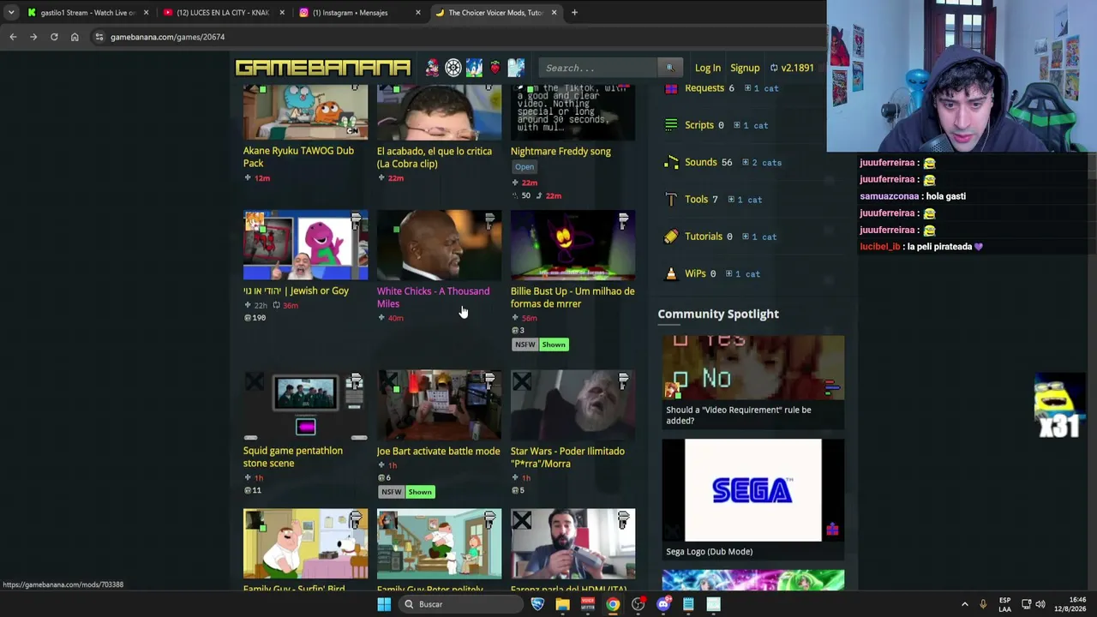
Task: Open Rocket League icon in the taskbar
Action: pyautogui.click(x=537, y=604)
